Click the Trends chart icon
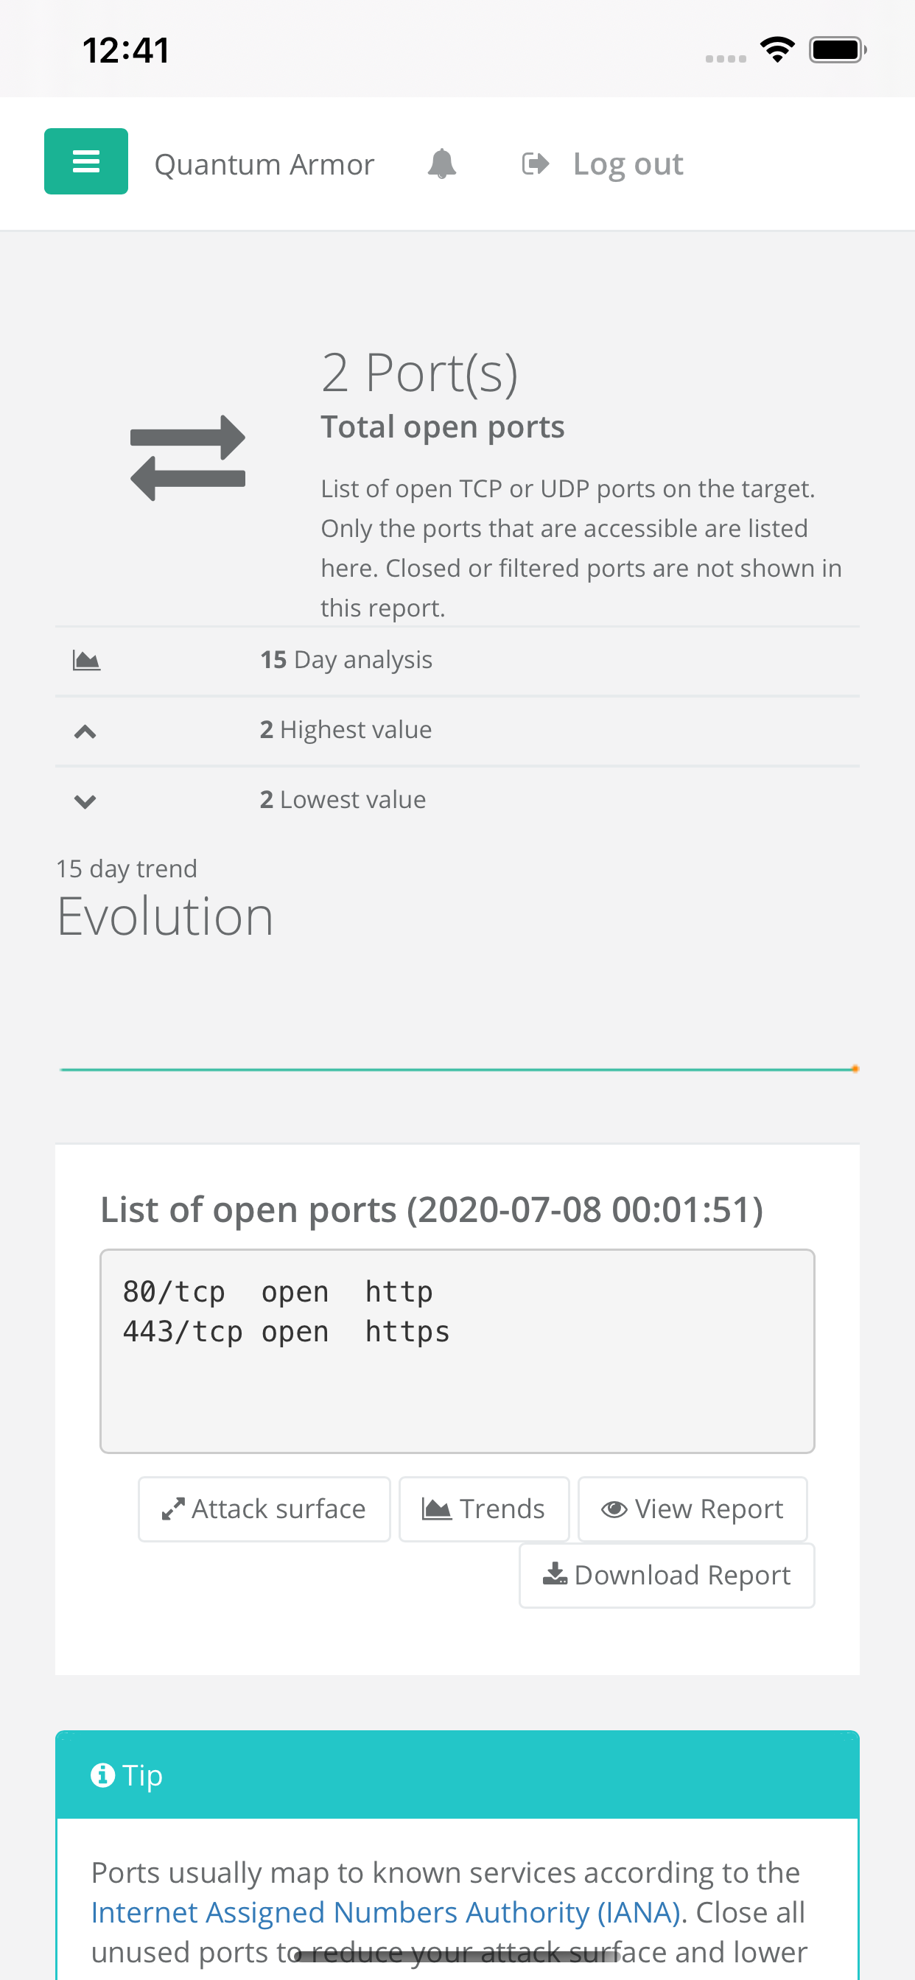The image size is (915, 1980). (x=436, y=1508)
